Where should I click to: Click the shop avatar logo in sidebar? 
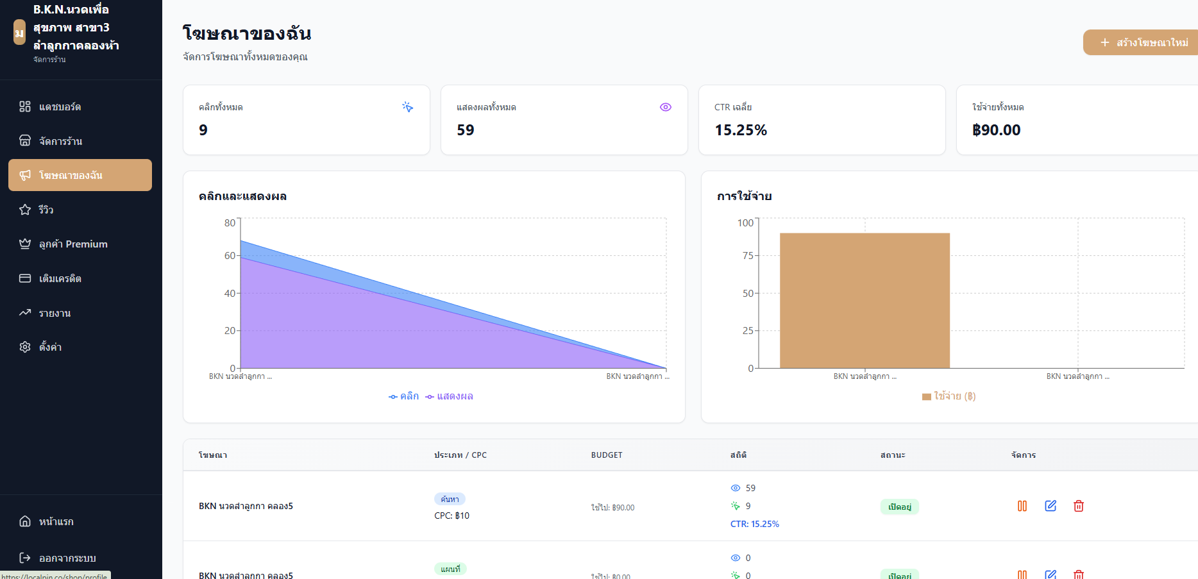point(19,32)
